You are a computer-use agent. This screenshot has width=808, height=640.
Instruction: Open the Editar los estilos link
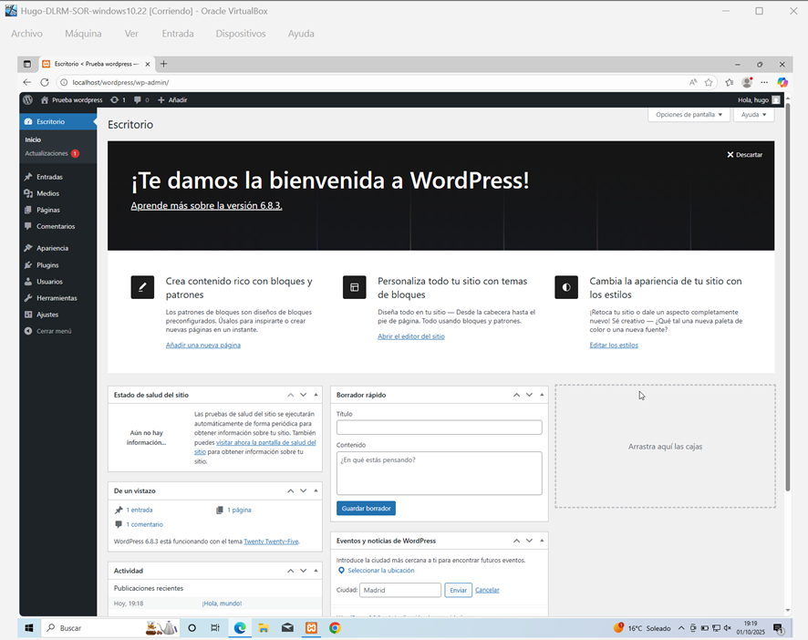(614, 346)
